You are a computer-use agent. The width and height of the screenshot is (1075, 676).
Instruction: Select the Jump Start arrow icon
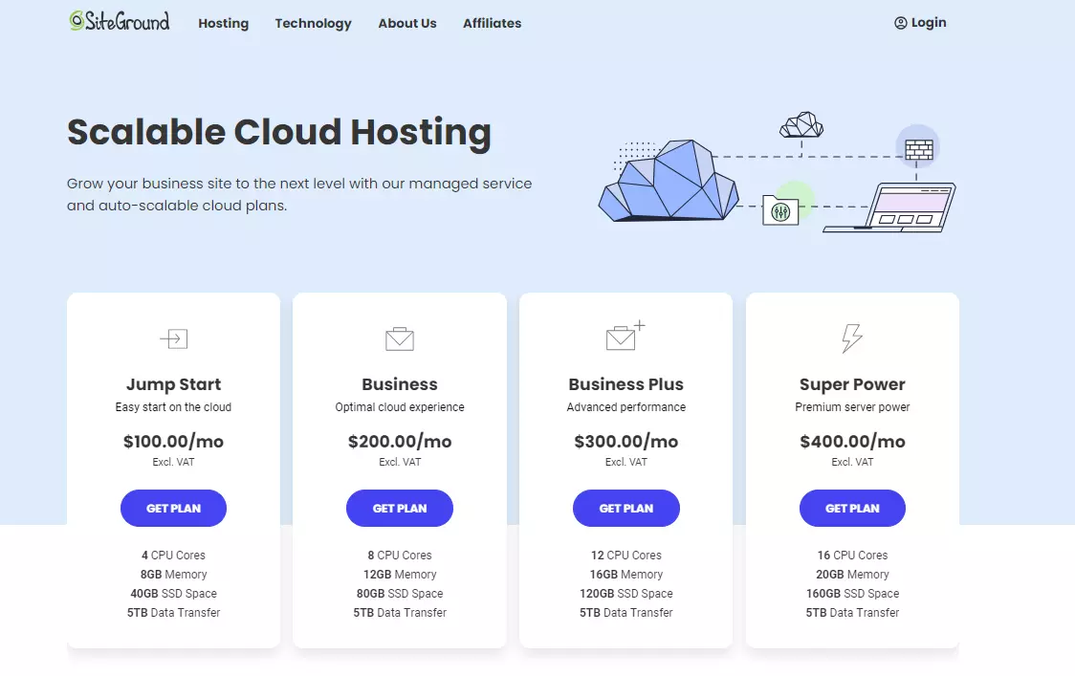[173, 338]
